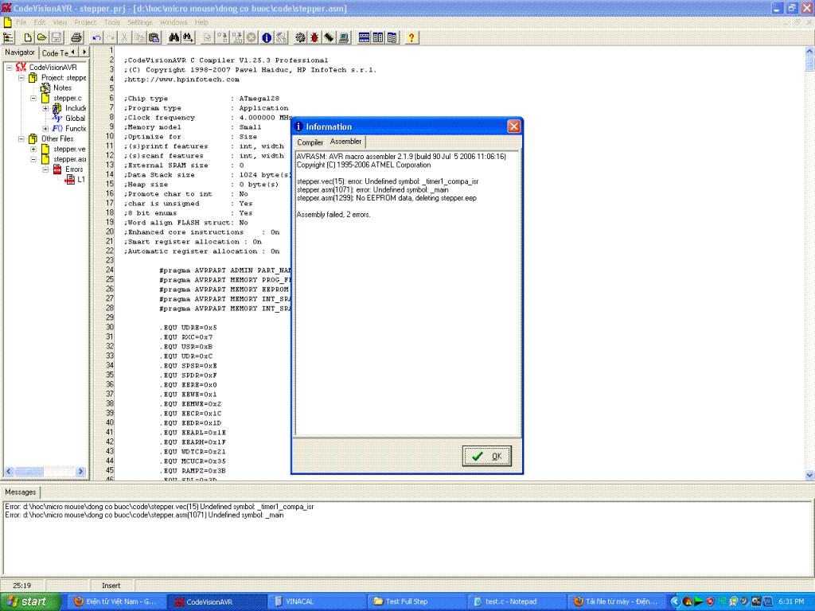815x611 pixels.
Task: Open Find with binoculars icon
Action: [174, 37]
